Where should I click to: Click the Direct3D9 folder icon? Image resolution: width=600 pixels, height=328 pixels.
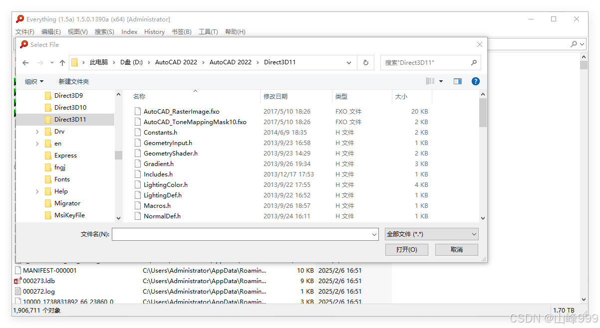pyautogui.click(x=48, y=96)
